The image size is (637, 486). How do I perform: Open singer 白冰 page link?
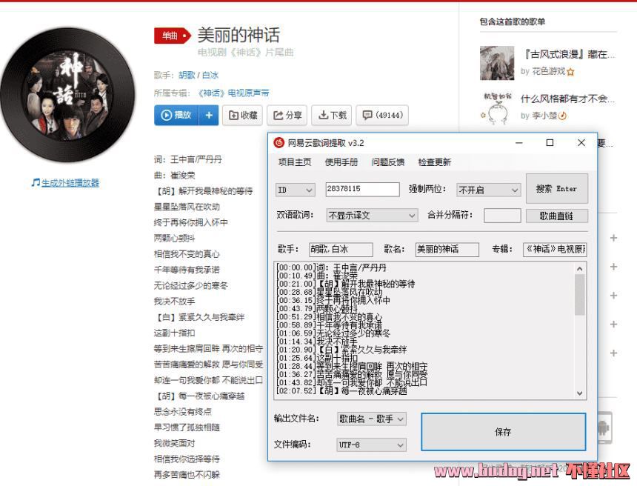pyautogui.click(x=210, y=75)
